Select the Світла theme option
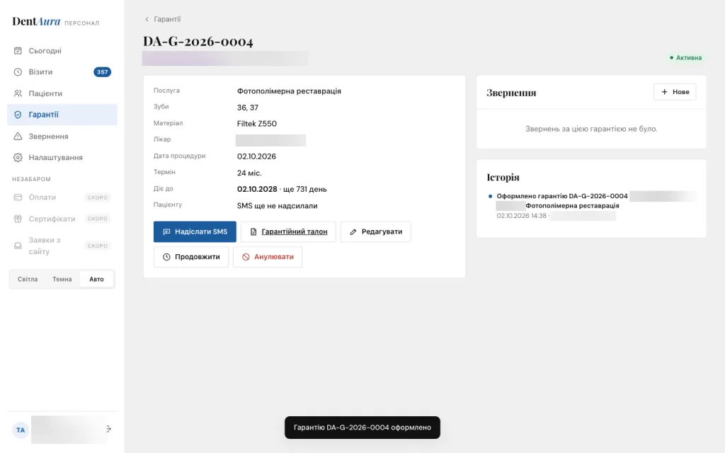The width and height of the screenshot is (725, 453). point(28,279)
